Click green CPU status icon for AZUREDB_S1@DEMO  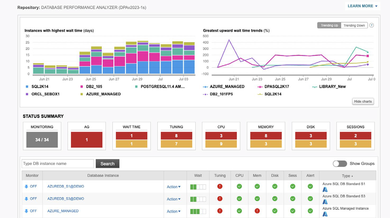tap(239, 186)
